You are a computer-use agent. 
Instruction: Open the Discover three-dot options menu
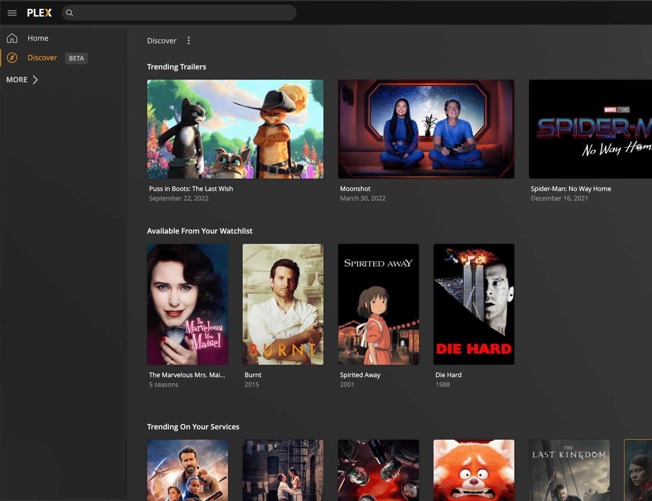coord(189,40)
